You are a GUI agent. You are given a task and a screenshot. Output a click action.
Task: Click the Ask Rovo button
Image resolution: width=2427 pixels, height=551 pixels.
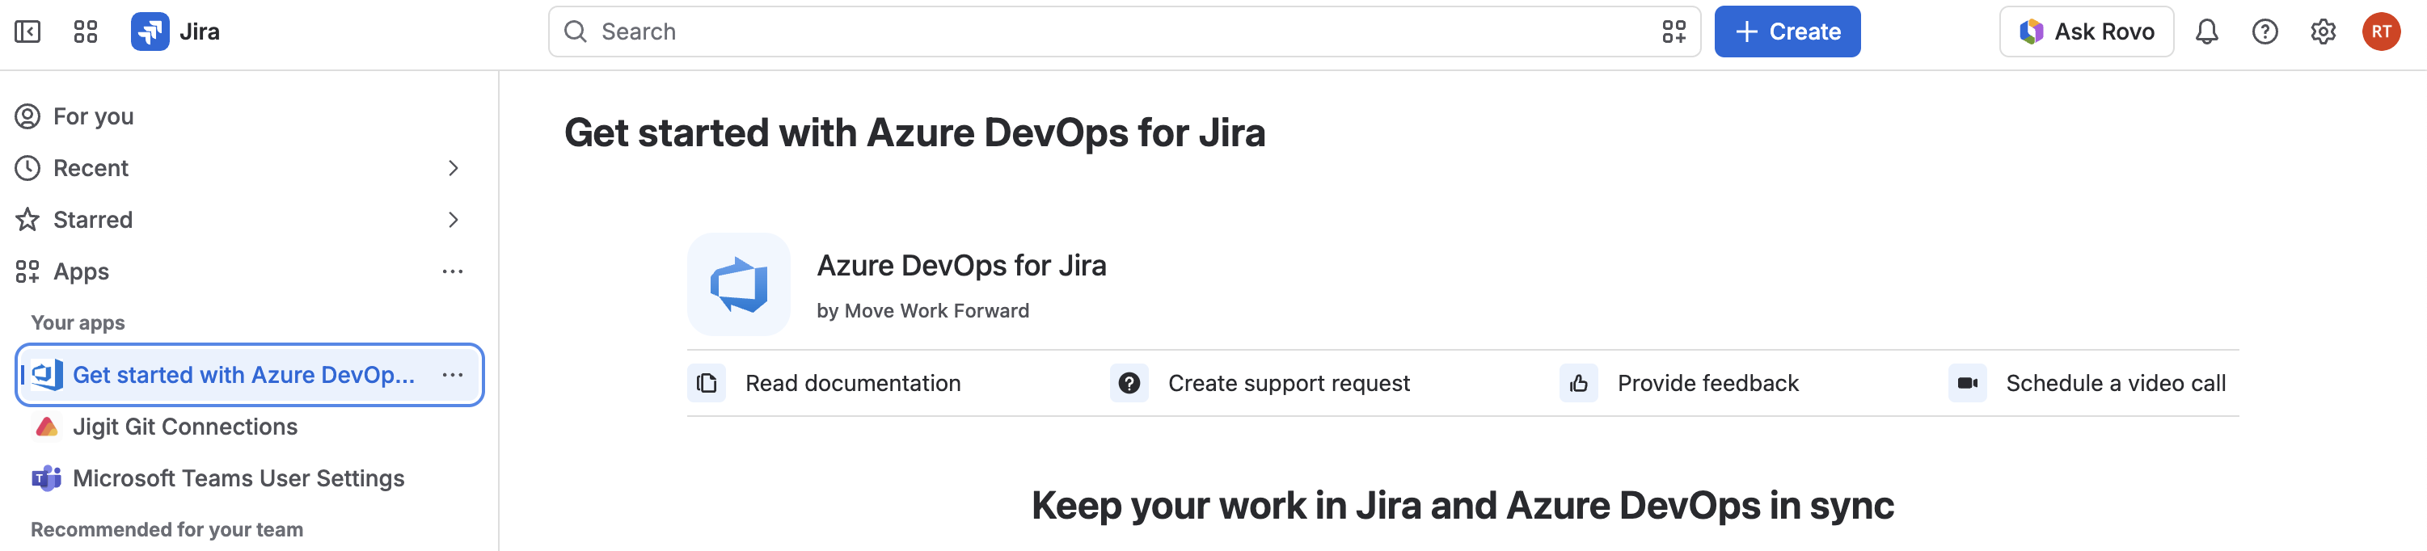[x=2086, y=32]
